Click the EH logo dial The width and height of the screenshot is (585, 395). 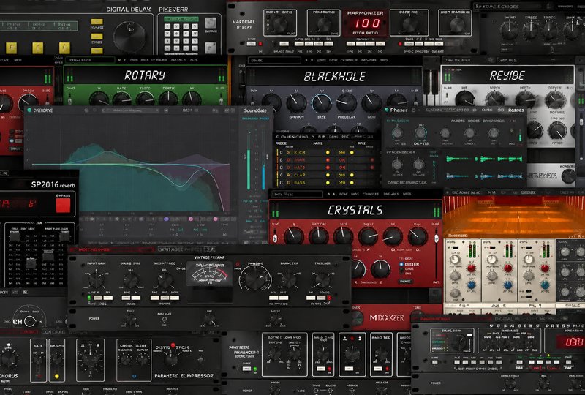pyautogui.click(x=31, y=321)
